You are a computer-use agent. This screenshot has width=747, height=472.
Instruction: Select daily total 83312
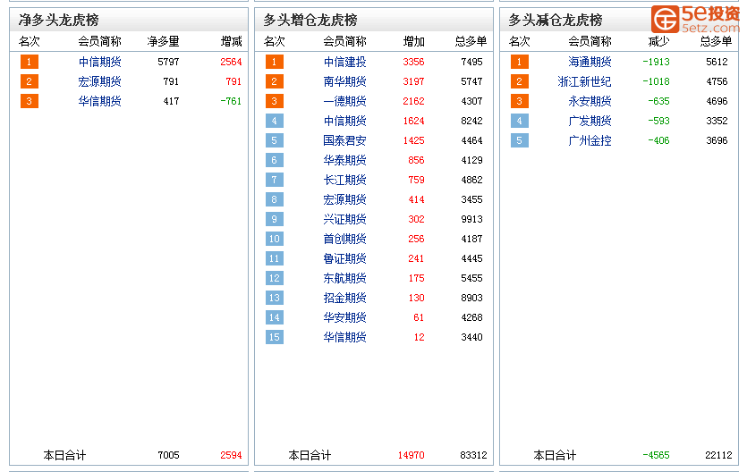(473, 455)
